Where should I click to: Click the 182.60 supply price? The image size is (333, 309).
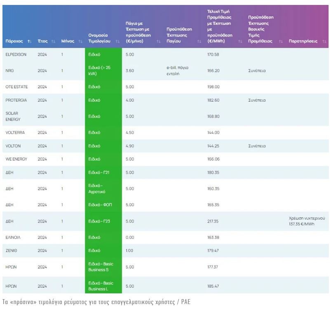pos(213,100)
